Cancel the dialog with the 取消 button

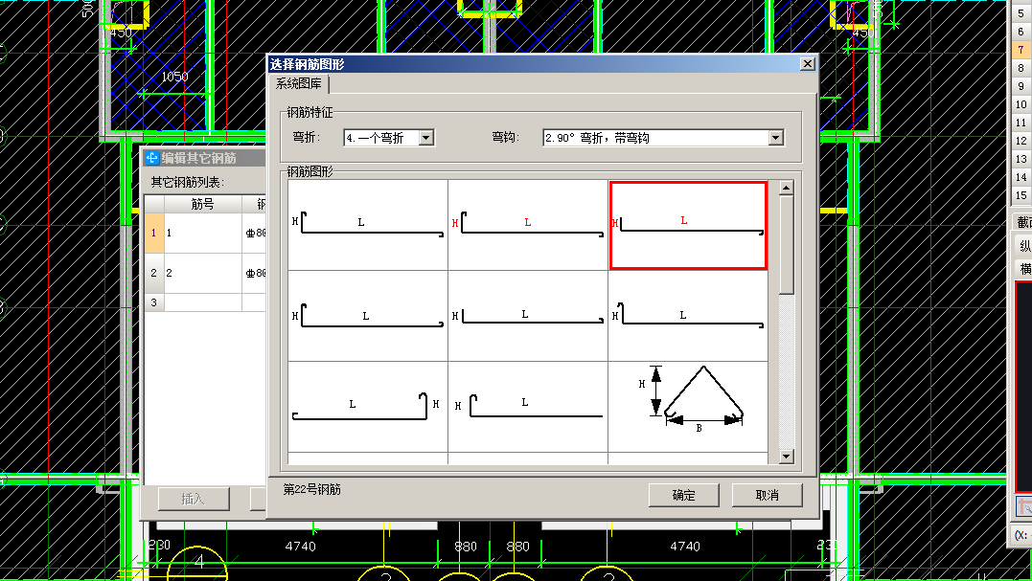click(768, 496)
